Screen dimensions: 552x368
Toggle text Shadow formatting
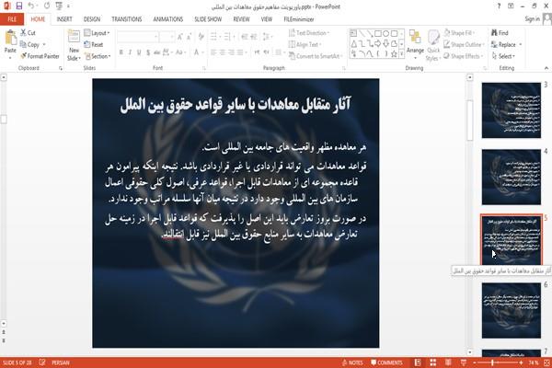[x=148, y=52]
